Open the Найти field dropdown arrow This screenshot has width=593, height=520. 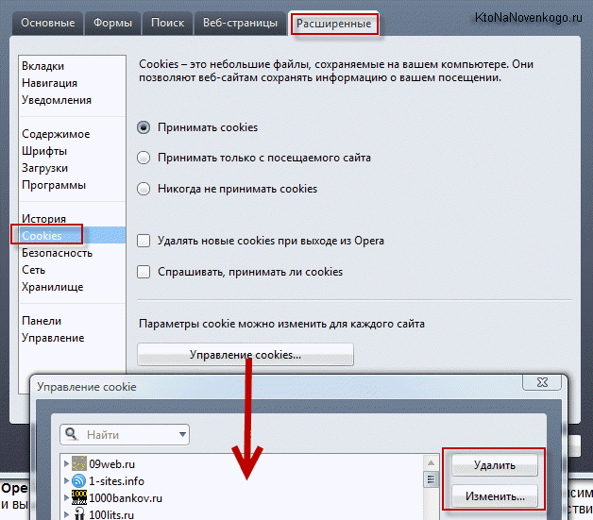182,435
